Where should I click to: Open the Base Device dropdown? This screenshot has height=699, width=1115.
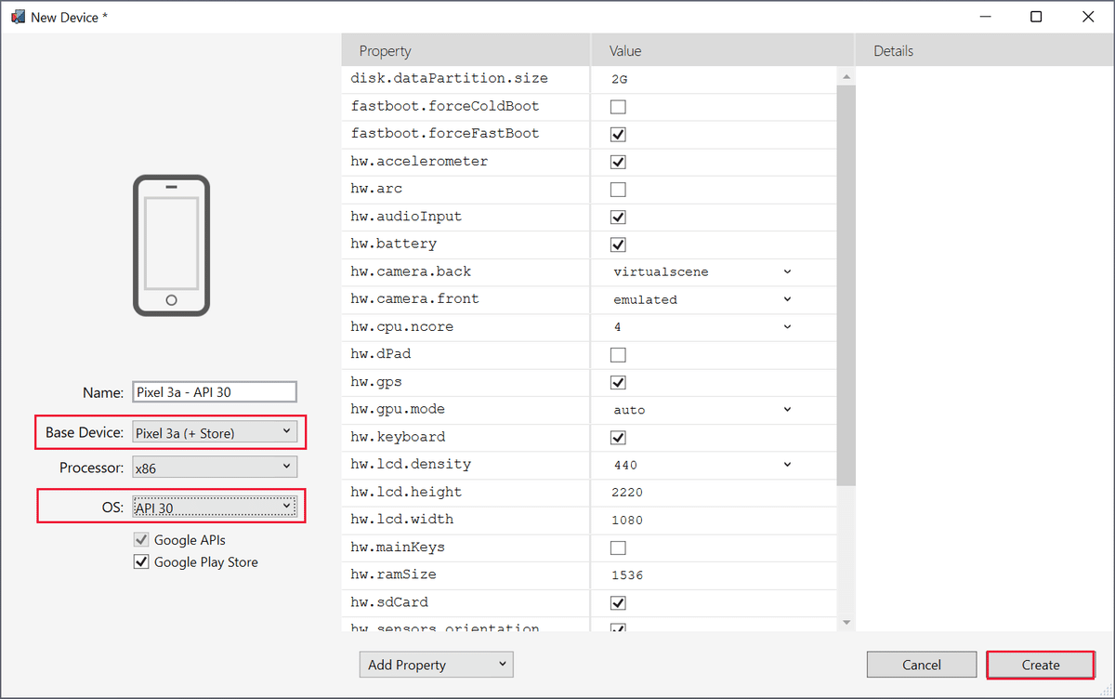tap(214, 432)
